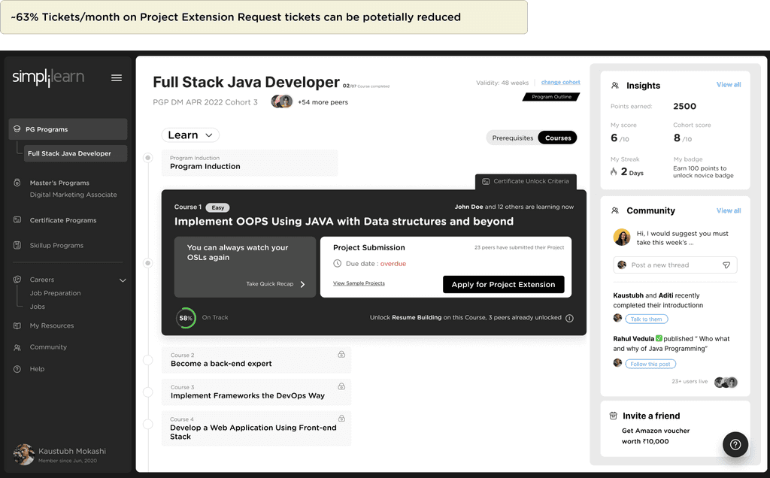Open the floating help button at bottom right
This screenshot has width=770, height=478.
735,444
